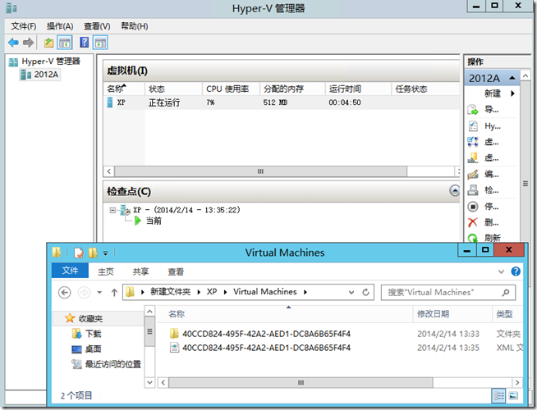
Task: Sort by 分配的内存 column header
Action: coord(292,89)
